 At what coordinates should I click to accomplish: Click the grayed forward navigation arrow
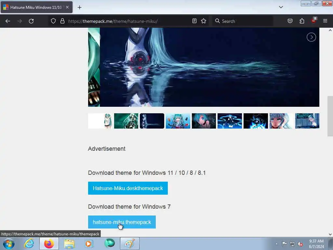tap(20, 21)
